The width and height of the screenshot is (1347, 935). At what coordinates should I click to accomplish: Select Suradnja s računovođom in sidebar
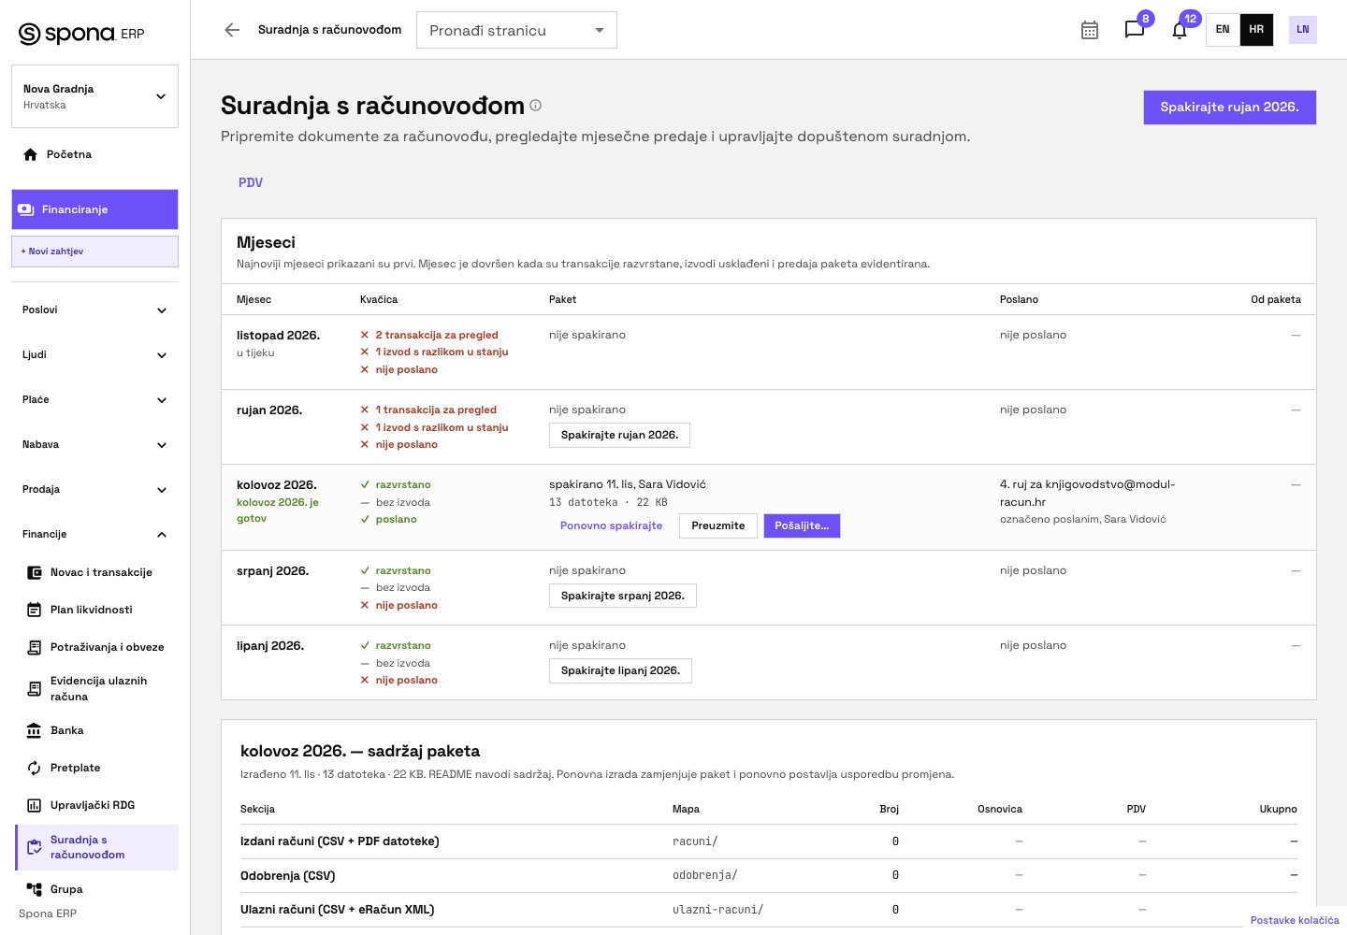click(96, 847)
